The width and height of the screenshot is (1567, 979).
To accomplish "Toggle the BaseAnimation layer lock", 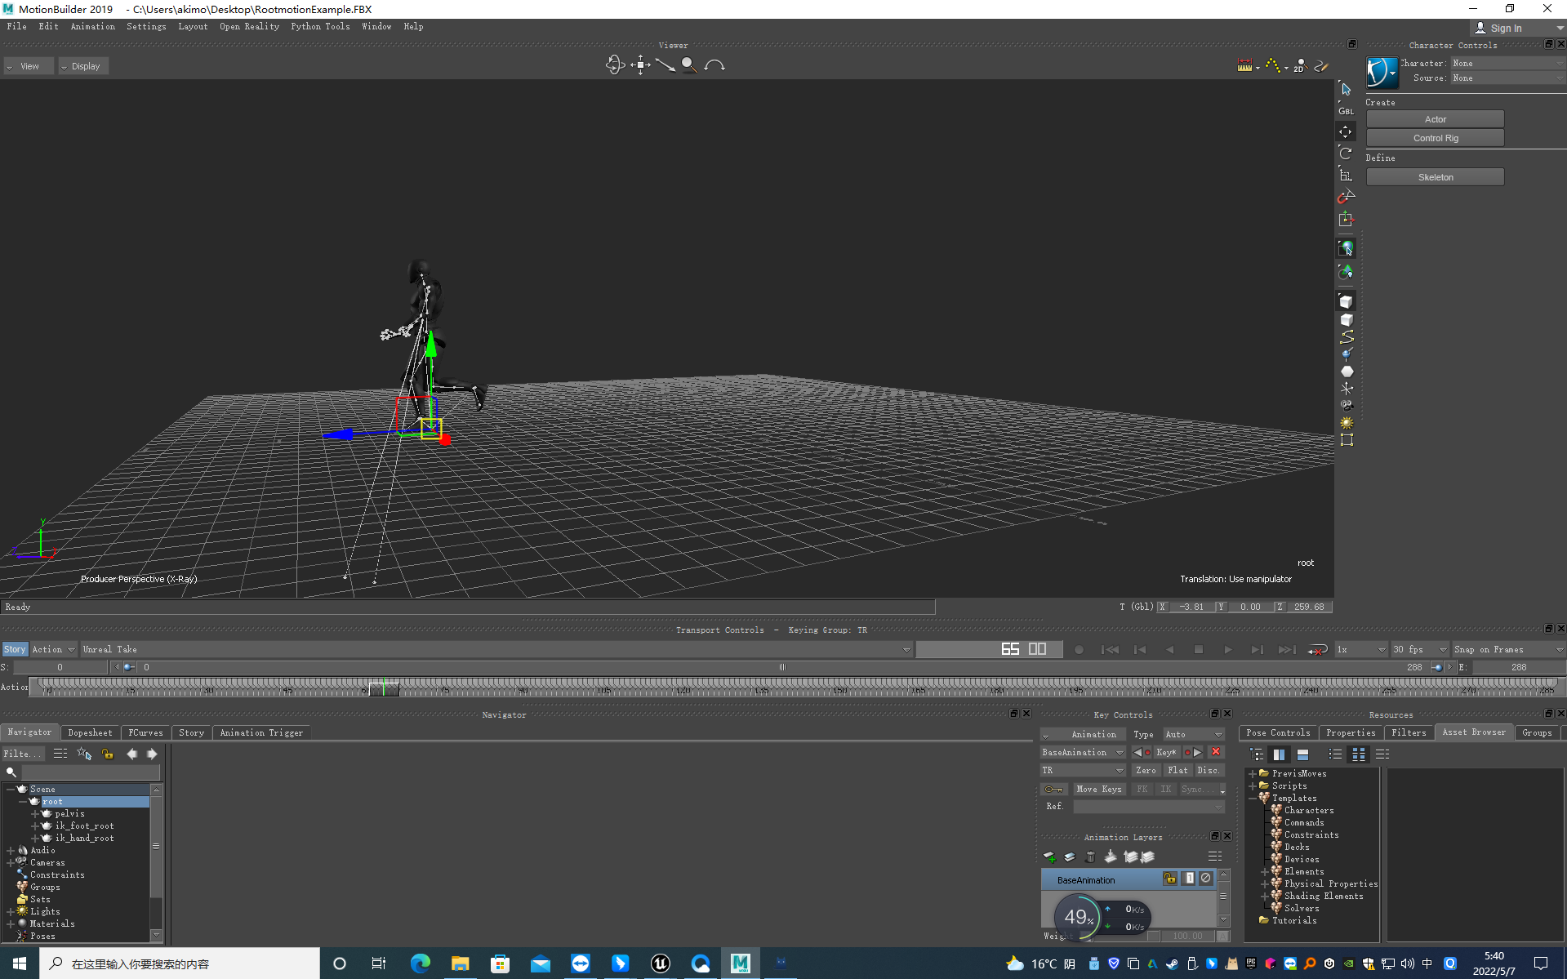I will [1170, 879].
